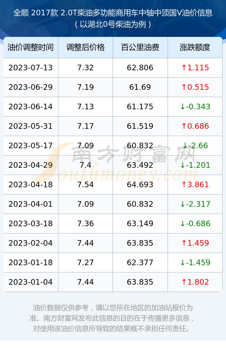Click the red up arrow beside 0.515
Screen dimensions: 226x348
tap(184, 87)
